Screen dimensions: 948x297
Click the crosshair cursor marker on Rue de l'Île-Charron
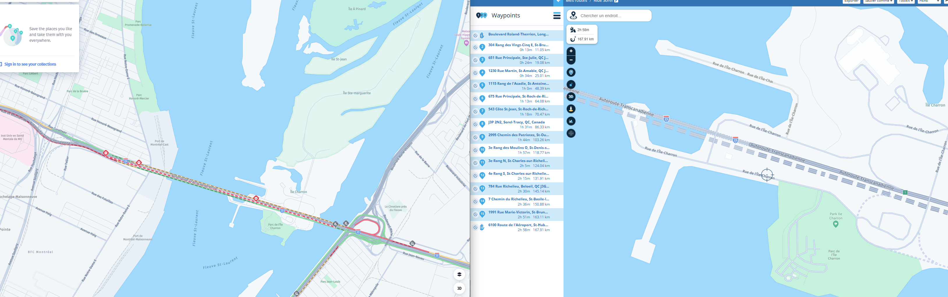[x=767, y=175]
